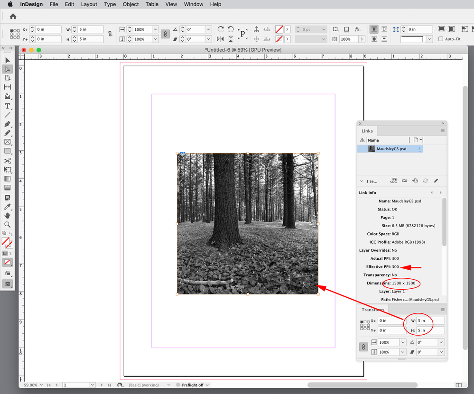The image size is (474, 394).
Task: Toggle constrain proportions in the Transform panel
Action: (x=363, y=347)
